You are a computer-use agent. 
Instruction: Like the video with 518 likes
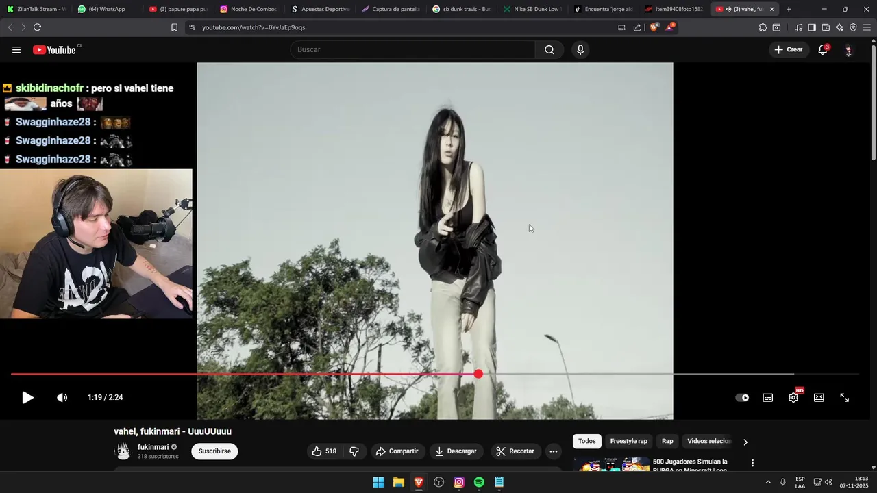tap(325, 451)
